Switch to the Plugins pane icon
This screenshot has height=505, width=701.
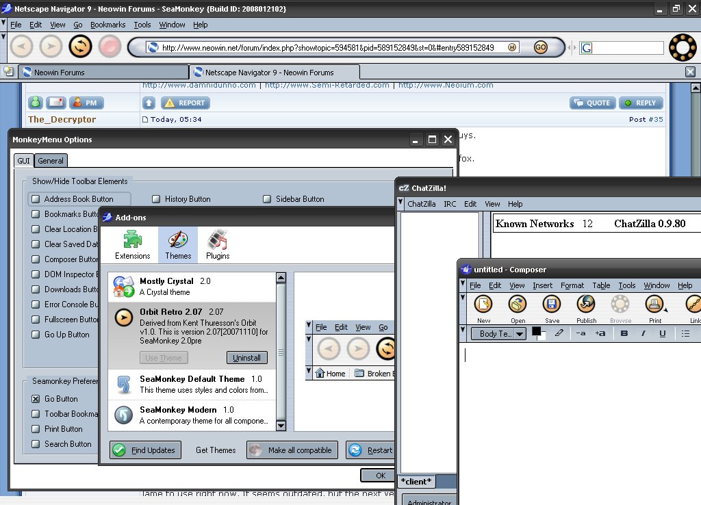[x=218, y=245]
